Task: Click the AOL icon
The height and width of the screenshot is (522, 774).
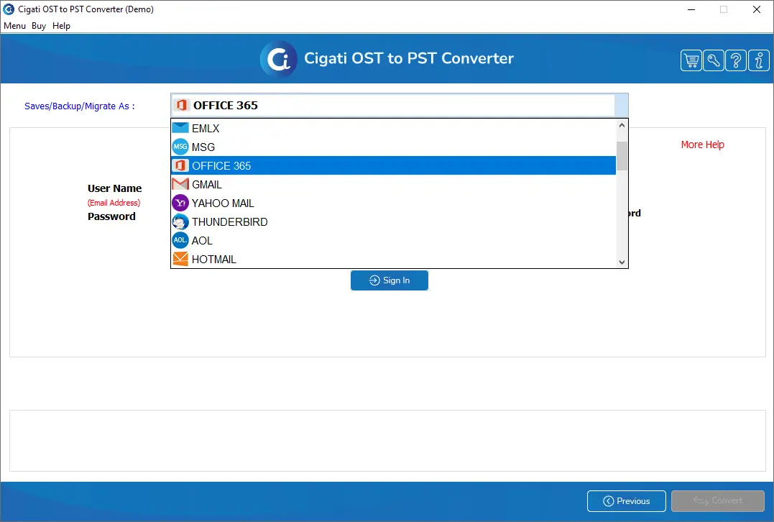Action: pos(180,240)
